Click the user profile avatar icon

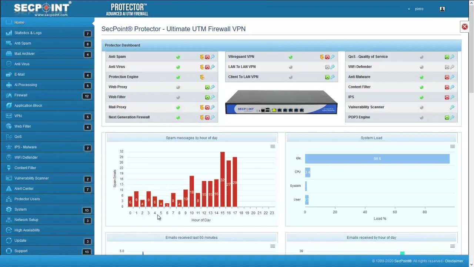pyautogui.click(x=442, y=9)
